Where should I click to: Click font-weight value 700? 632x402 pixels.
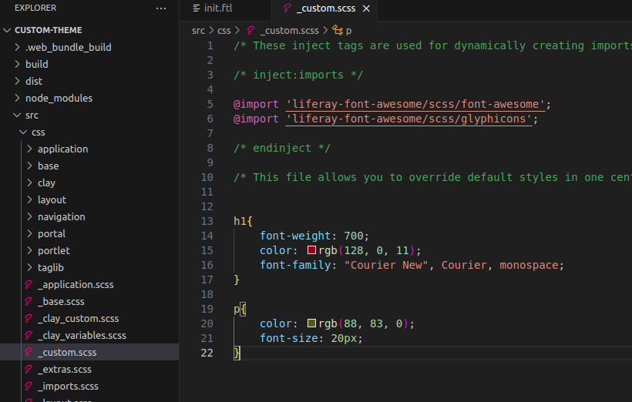354,236
